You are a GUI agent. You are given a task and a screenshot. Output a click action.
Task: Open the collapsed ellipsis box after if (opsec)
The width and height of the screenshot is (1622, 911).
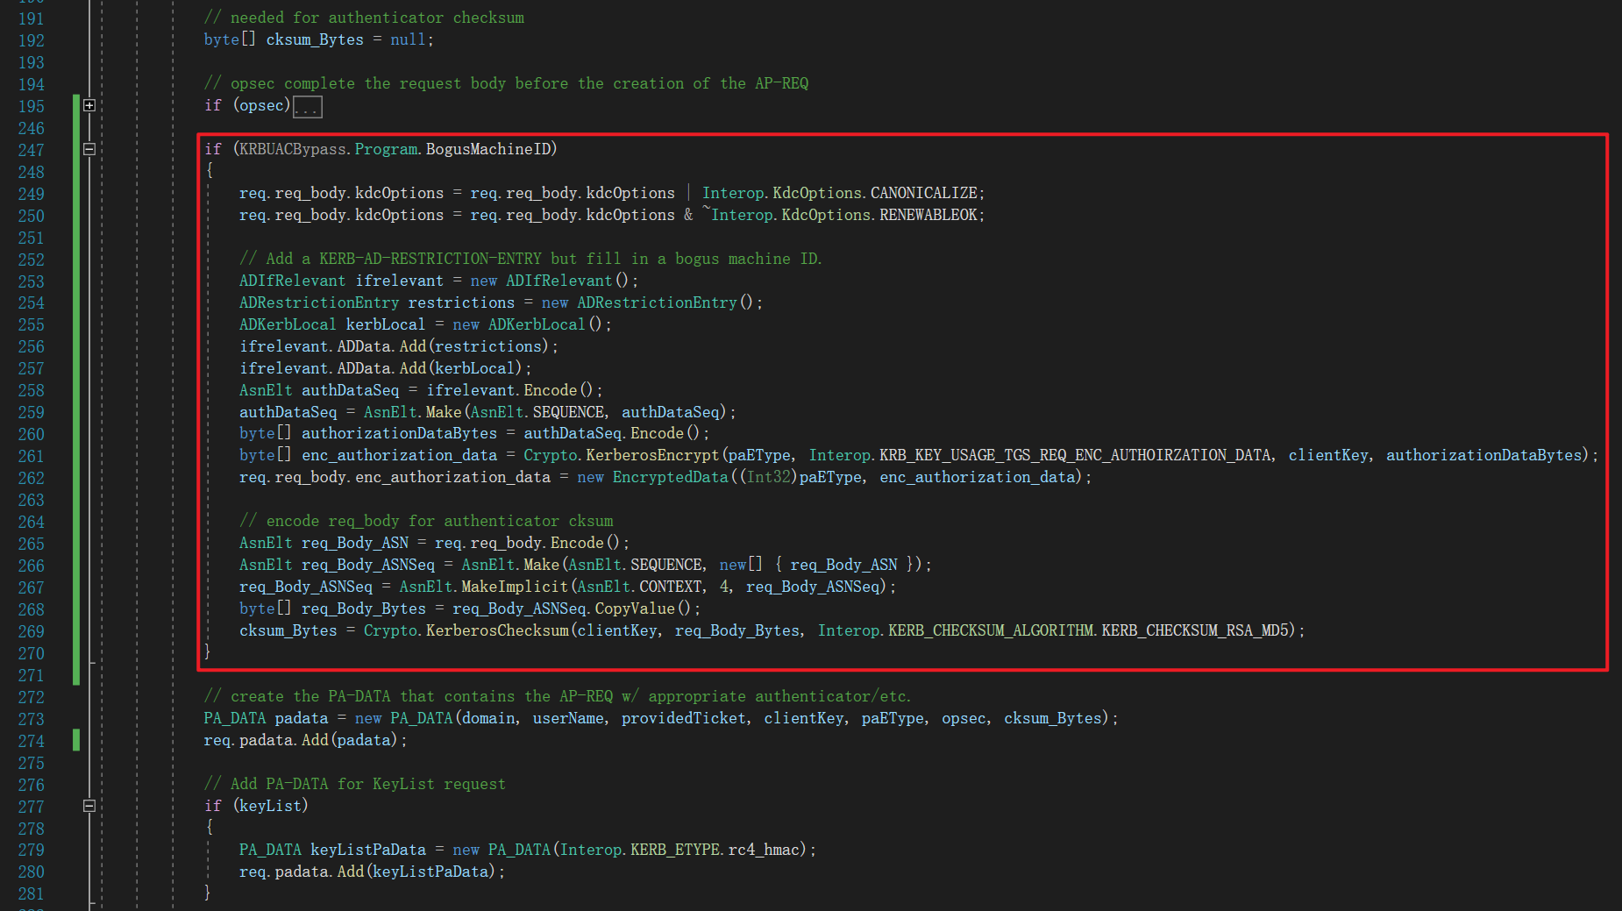click(308, 107)
